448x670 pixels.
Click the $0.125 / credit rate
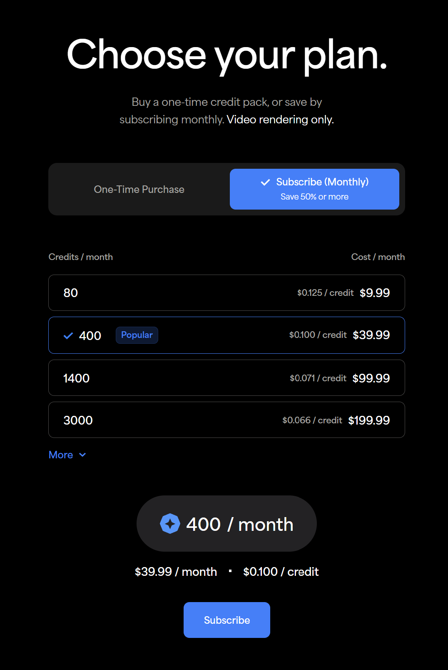pyautogui.click(x=325, y=293)
